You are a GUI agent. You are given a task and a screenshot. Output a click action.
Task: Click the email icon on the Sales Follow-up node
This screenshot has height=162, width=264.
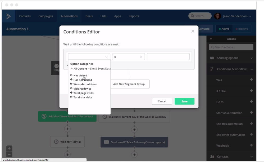[106, 142]
